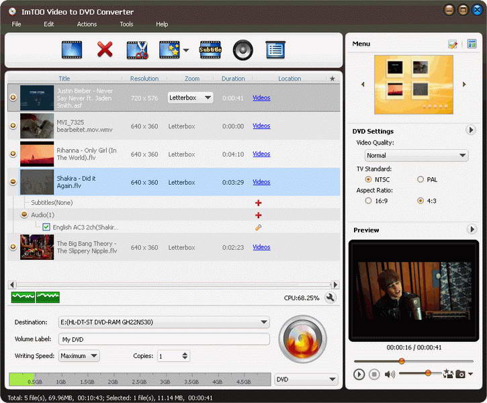Screen dimensions: 487x403
Task: Click the Subtitle toolbar icon
Action: [x=210, y=49]
